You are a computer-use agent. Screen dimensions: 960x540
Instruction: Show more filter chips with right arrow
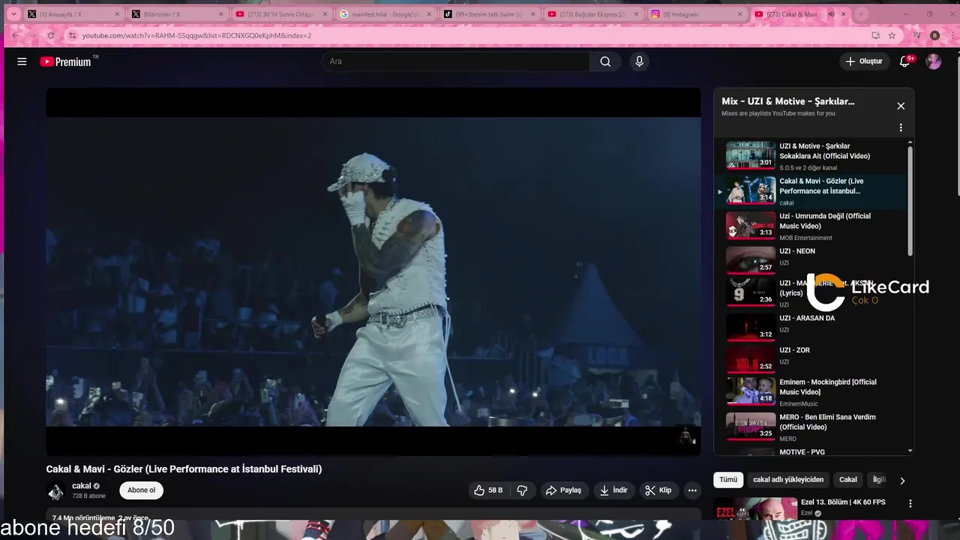pyautogui.click(x=902, y=481)
